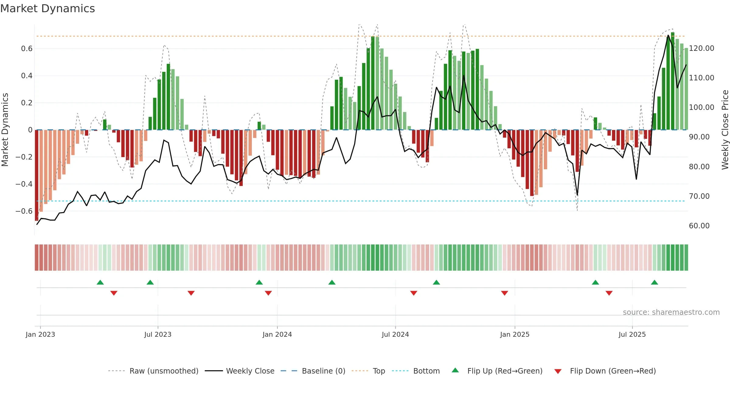730x411 pixels.
Task: Click the 70.00 price axis label
Action: pyautogui.click(x=699, y=196)
